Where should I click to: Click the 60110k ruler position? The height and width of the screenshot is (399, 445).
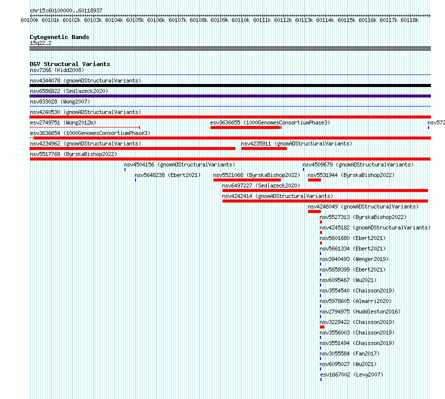(240, 20)
